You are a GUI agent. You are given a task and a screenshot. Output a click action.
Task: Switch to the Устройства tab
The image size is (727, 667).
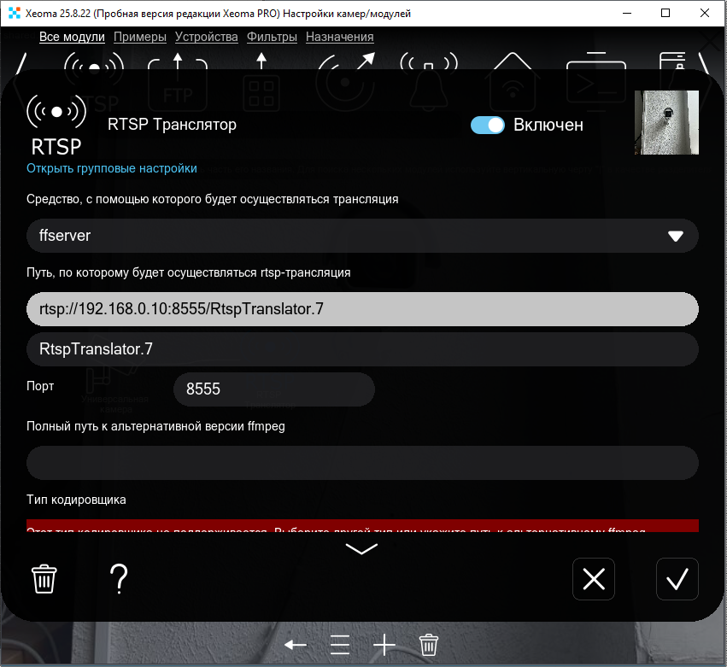207,37
